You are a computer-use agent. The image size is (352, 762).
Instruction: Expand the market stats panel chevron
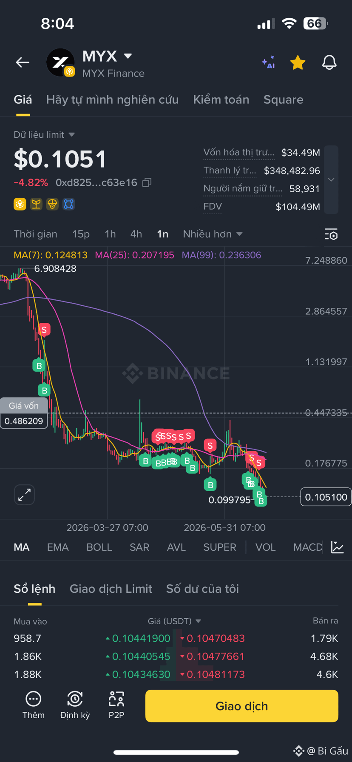[x=331, y=179]
